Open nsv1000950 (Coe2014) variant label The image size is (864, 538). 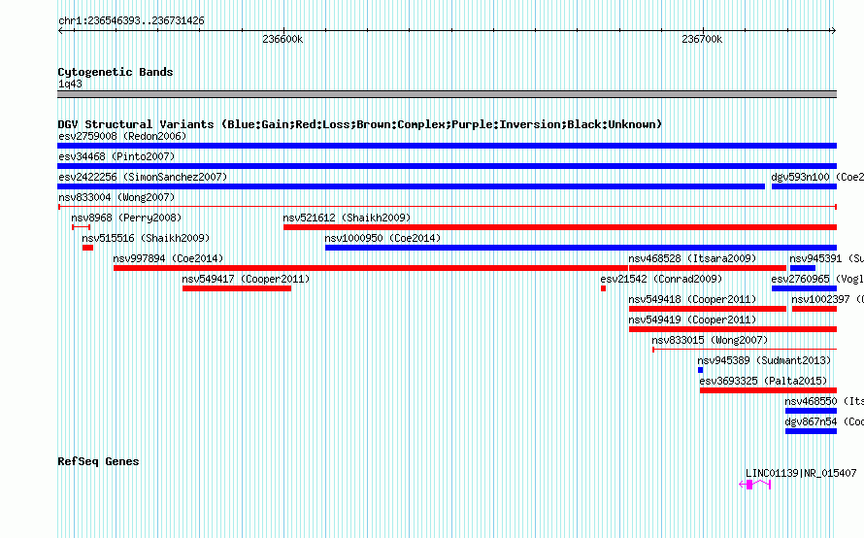[x=382, y=238]
